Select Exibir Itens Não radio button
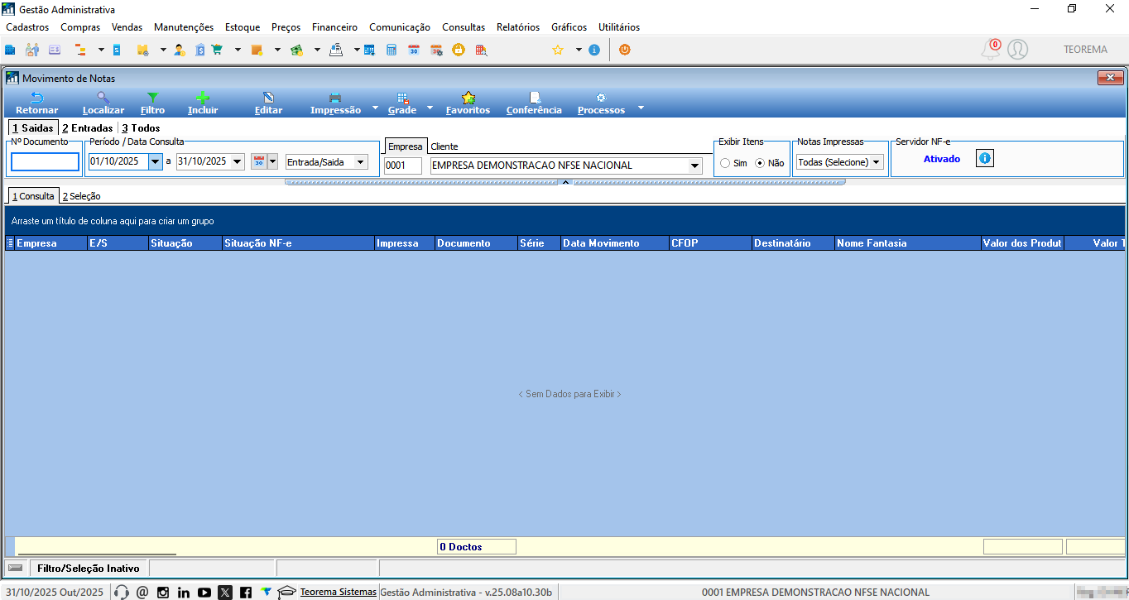The height and width of the screenshot is (600, 1129). tap(760, 163)
